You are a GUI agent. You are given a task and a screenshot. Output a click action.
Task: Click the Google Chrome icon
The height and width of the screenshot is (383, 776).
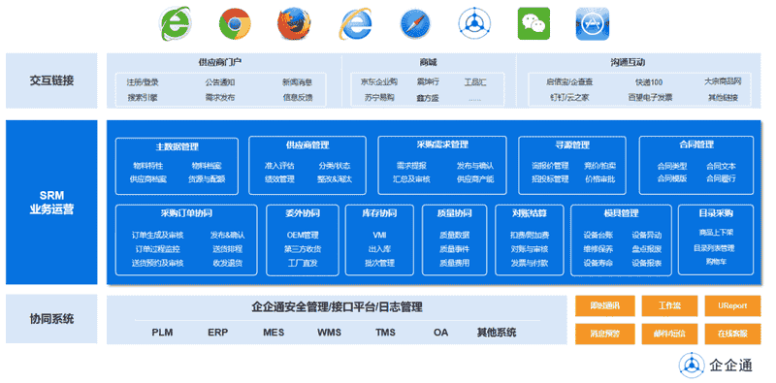point(235,23)
